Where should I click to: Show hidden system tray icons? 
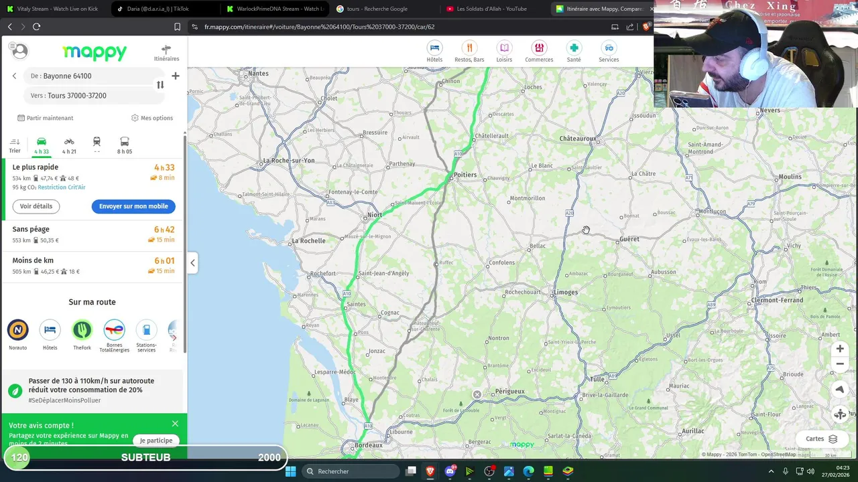(771, 471)
